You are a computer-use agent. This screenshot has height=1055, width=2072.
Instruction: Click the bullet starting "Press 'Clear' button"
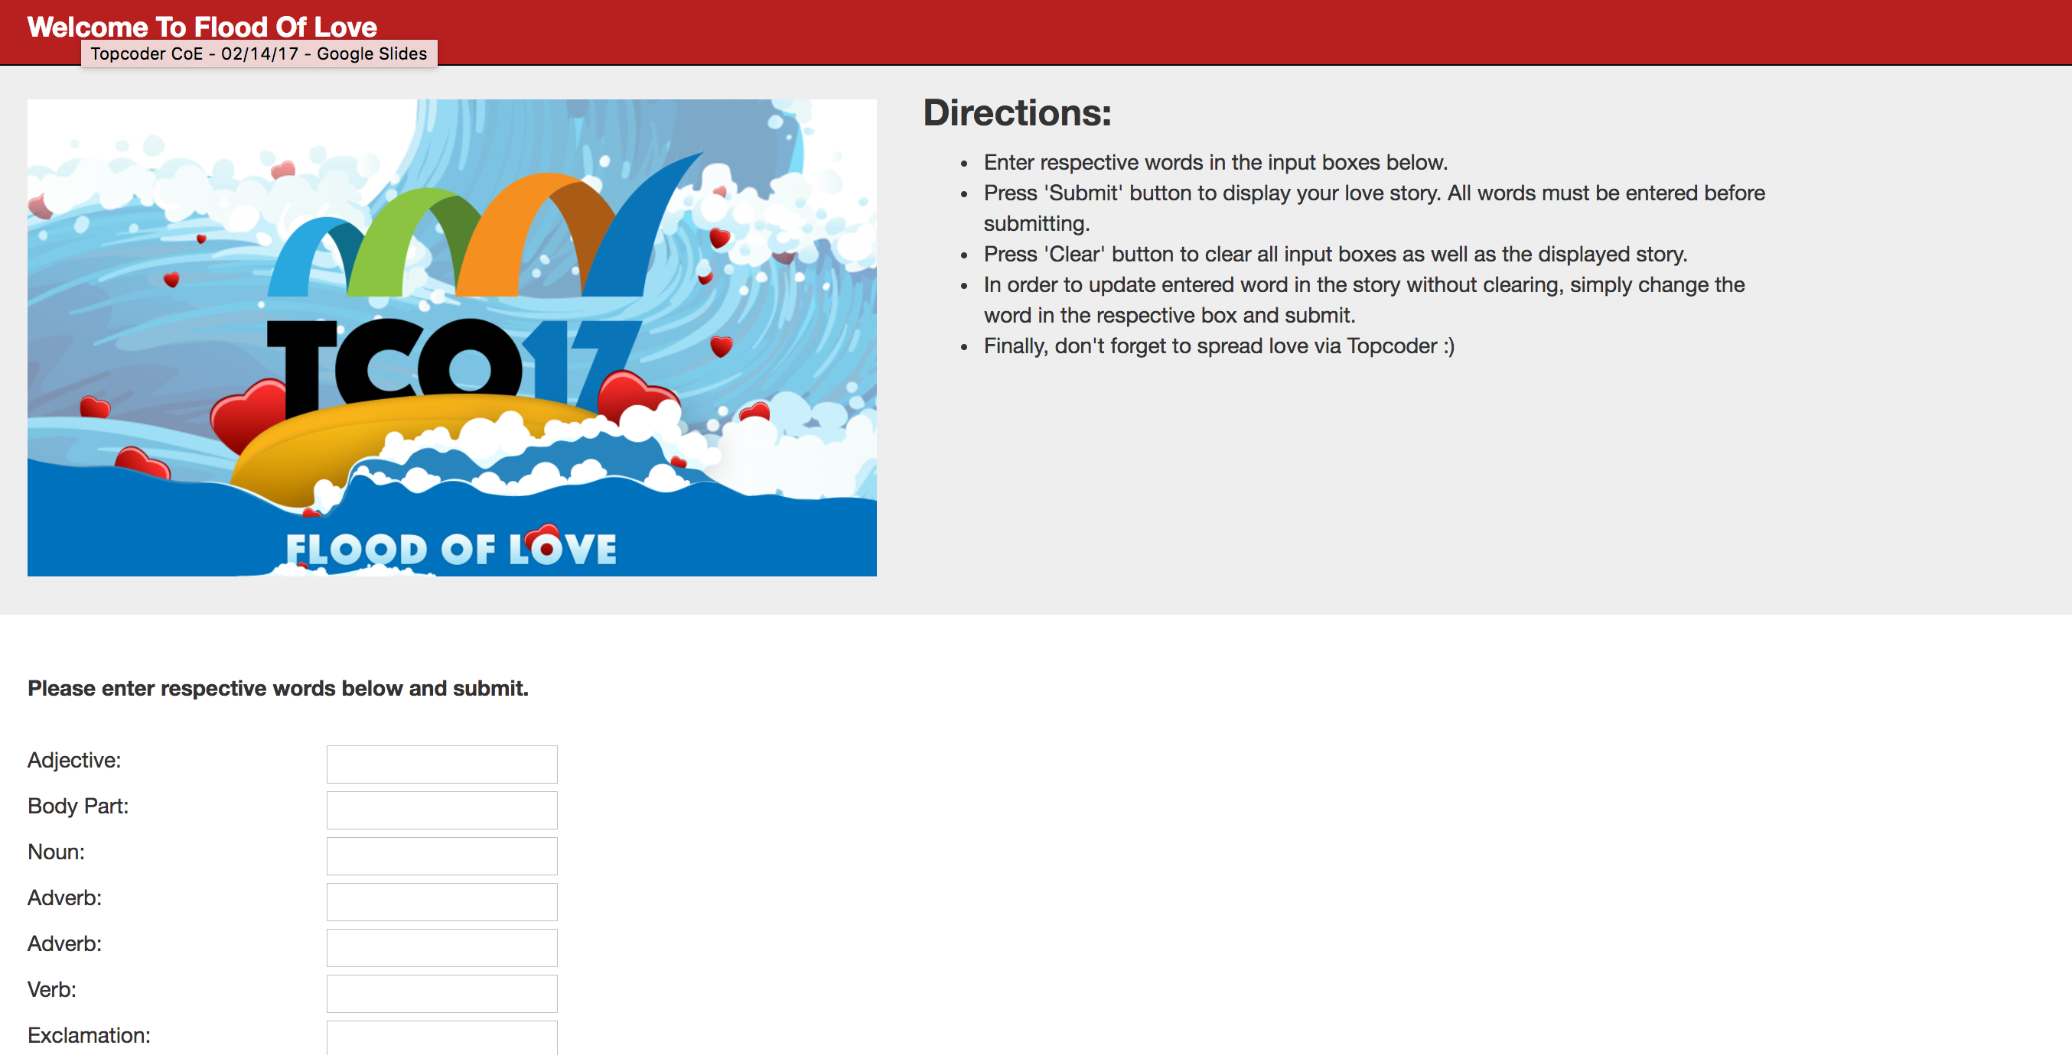[x=1335, y=254]
